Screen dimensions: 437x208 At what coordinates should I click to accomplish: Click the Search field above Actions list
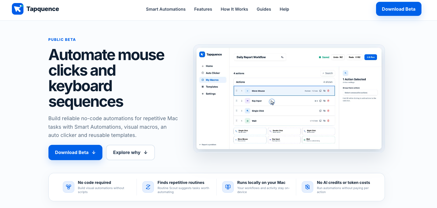pyautogui.click(x=328, y=73)
